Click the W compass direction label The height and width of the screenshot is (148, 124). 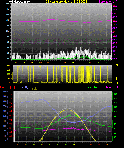(x=117, y=70)
